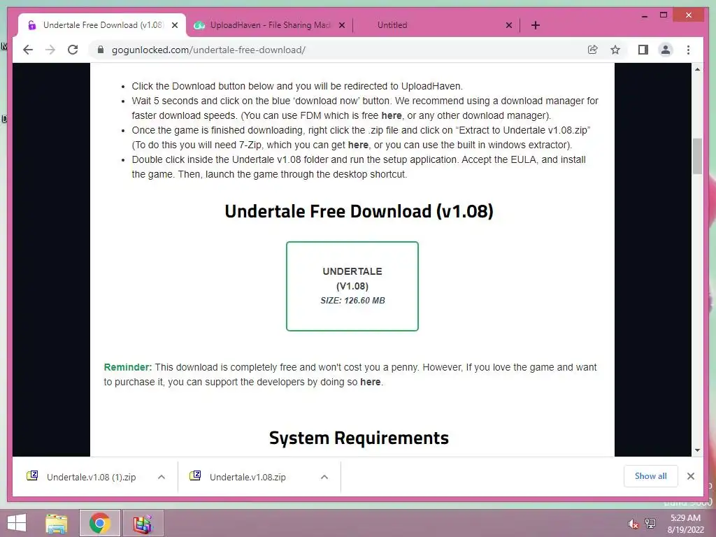Follow the FDM 'here' link
This screenshot has width=716, height=537.
[392, 115]
